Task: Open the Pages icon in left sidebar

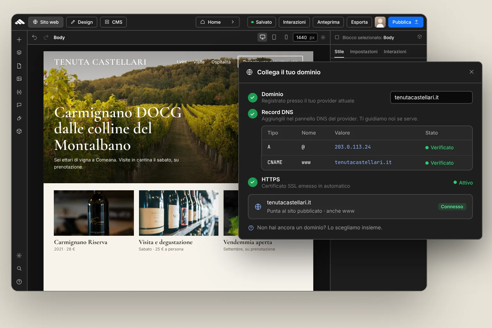Action: tap(19, 66)
